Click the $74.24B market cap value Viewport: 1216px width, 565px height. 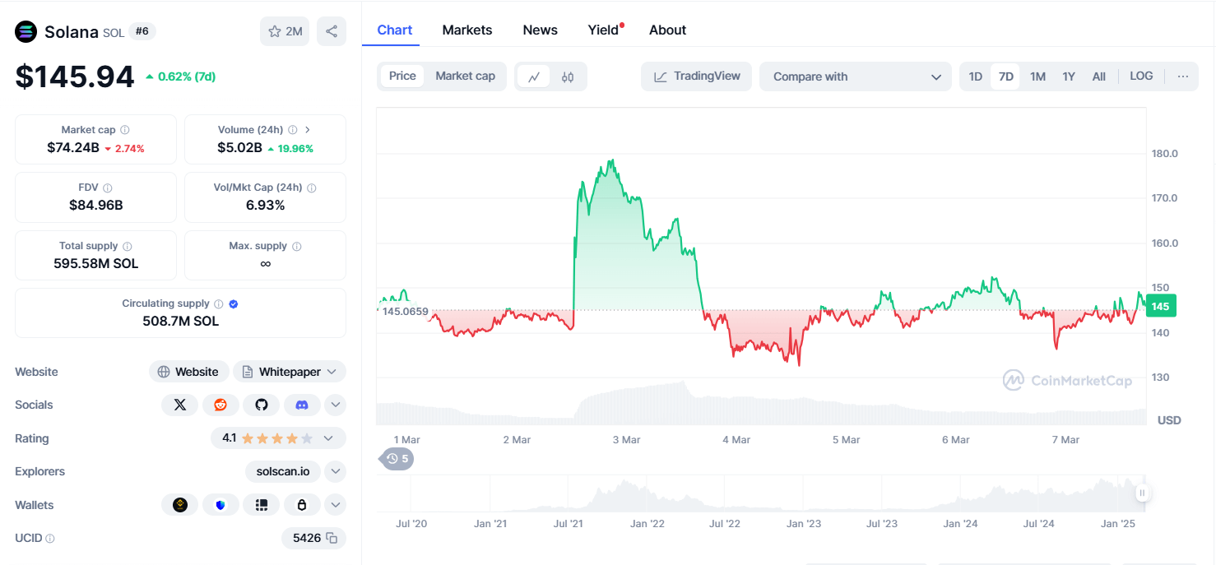[x=73, y=148]
